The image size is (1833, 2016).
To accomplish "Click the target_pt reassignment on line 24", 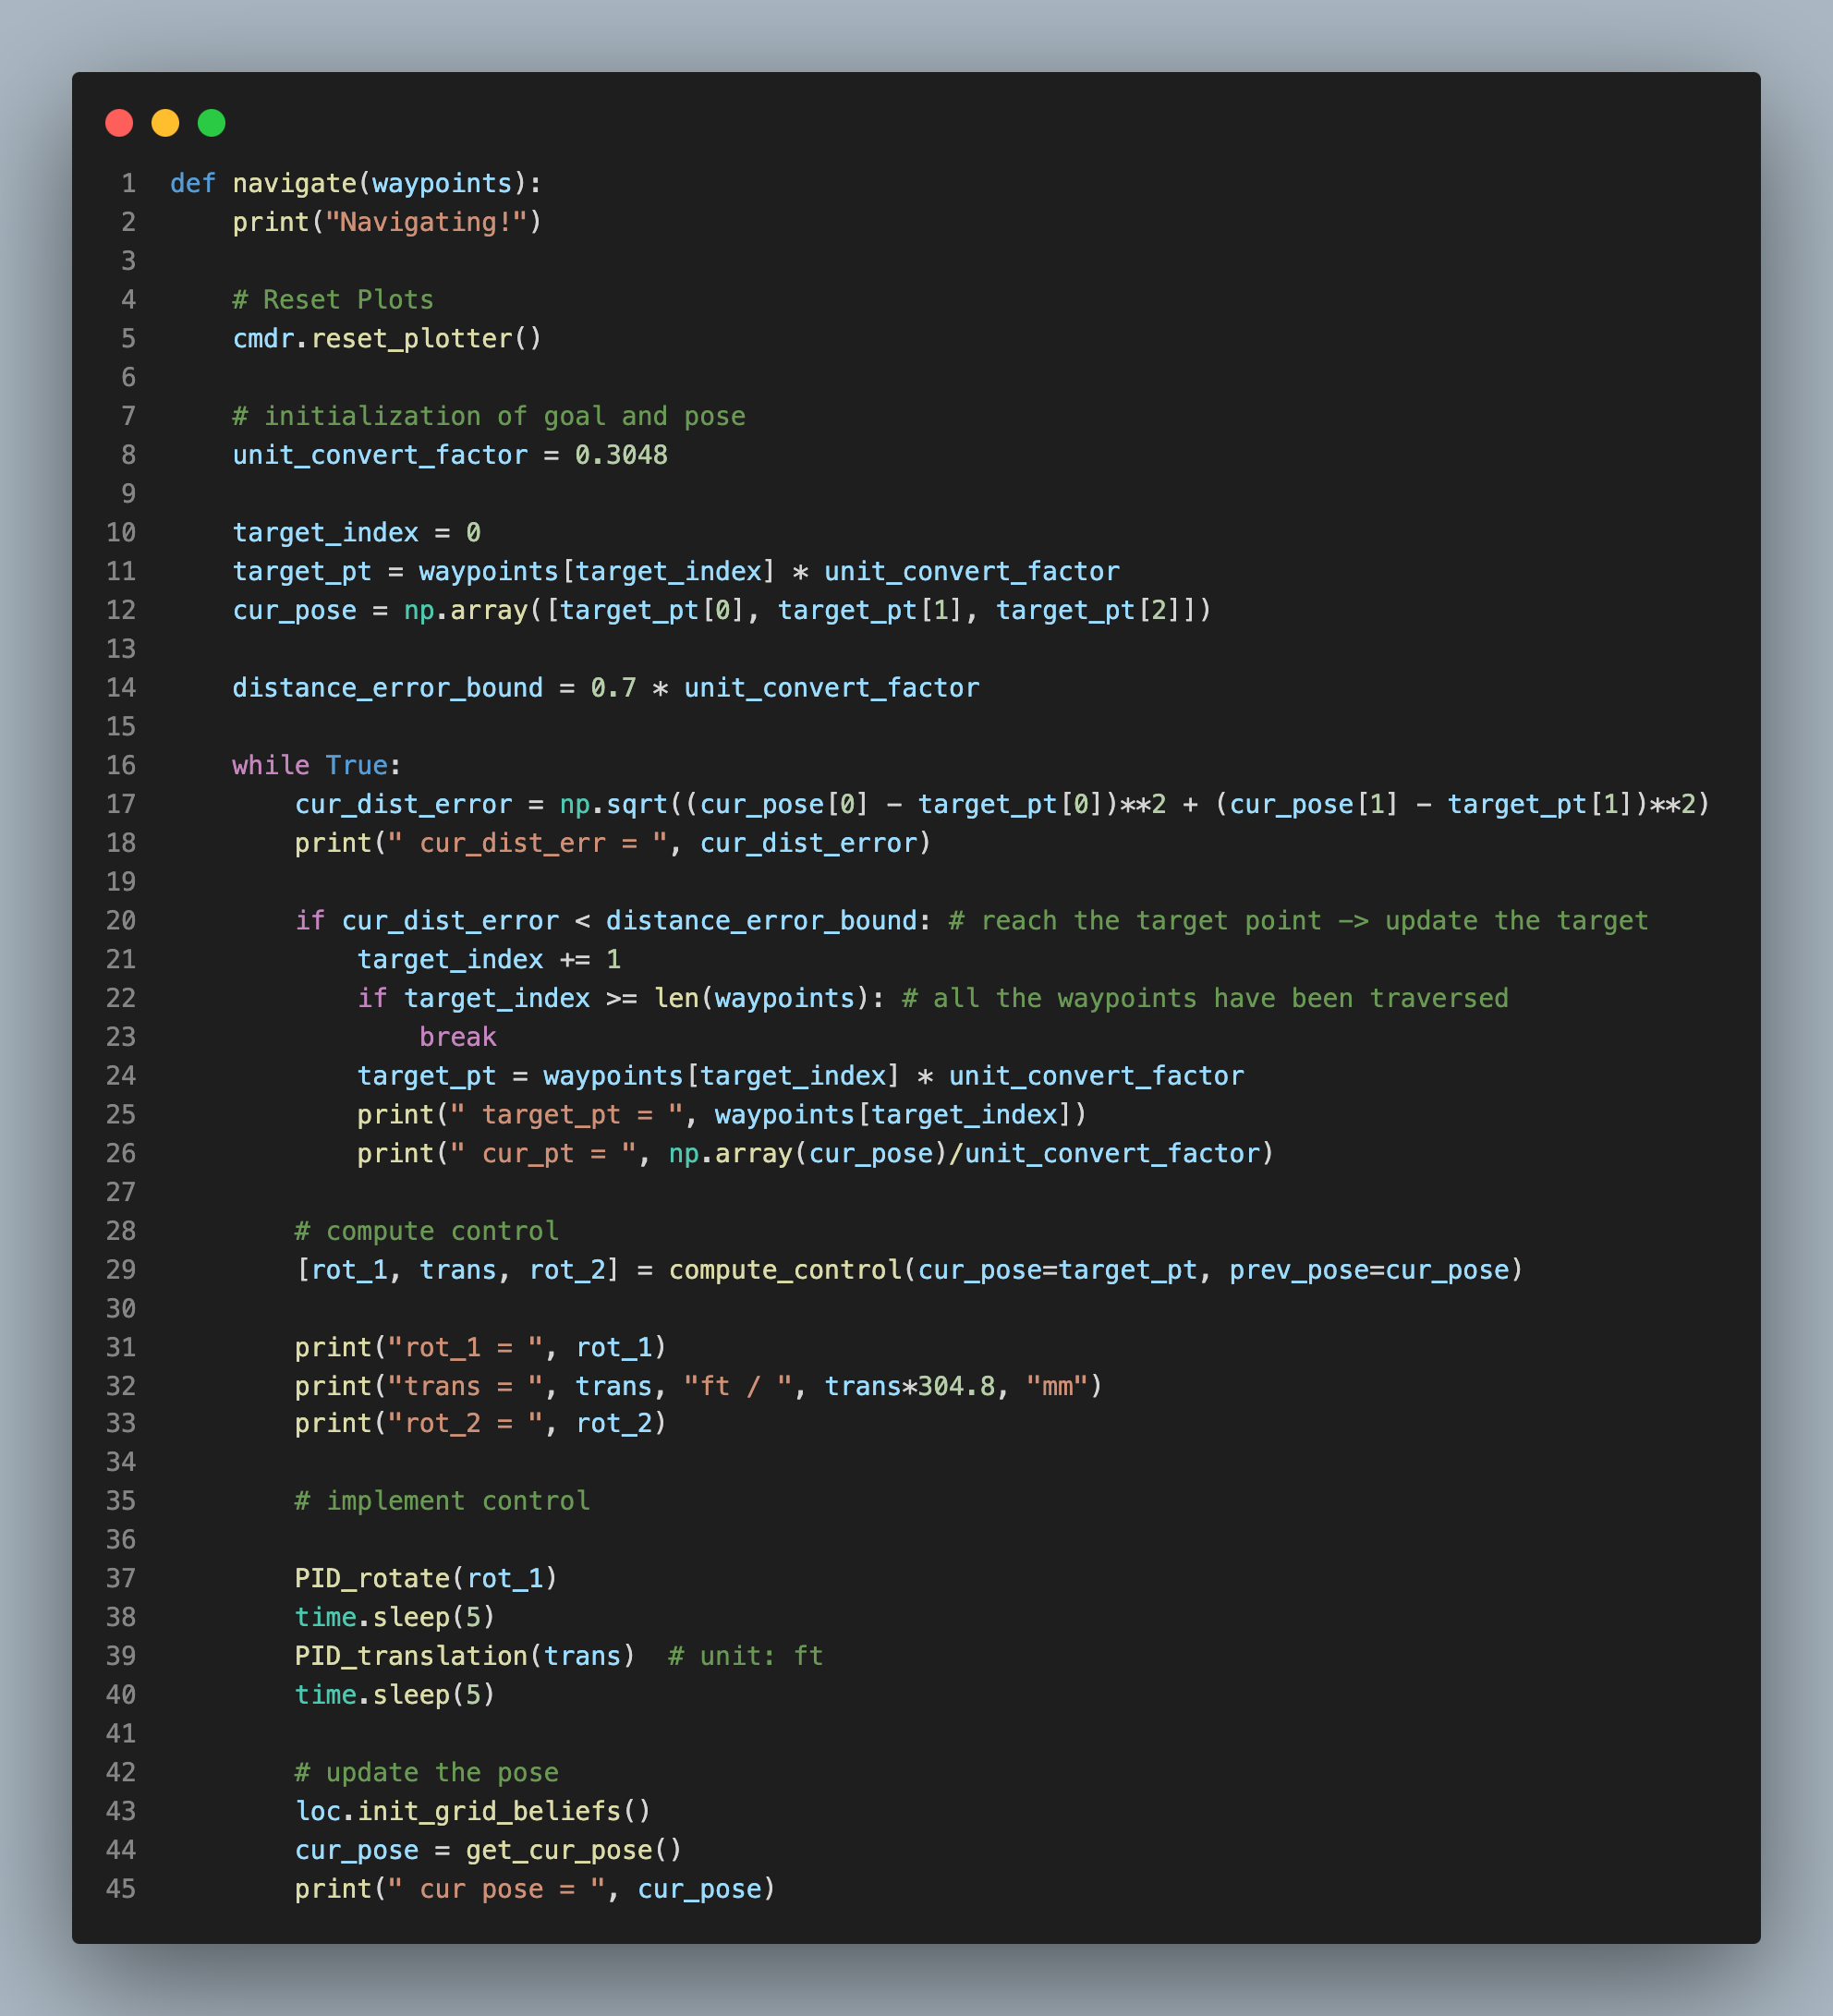I will [x=801, y=1076].
